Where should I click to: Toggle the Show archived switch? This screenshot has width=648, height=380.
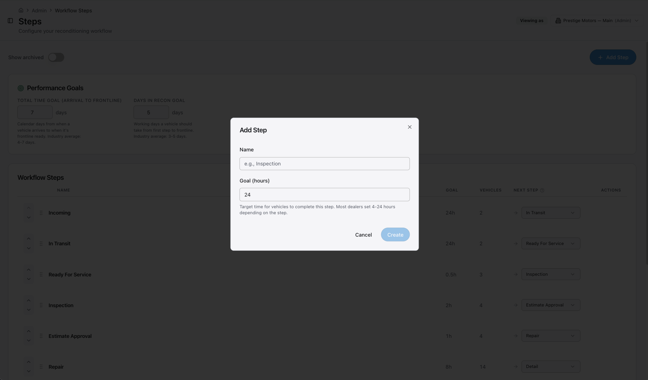[x=56, y=57]
